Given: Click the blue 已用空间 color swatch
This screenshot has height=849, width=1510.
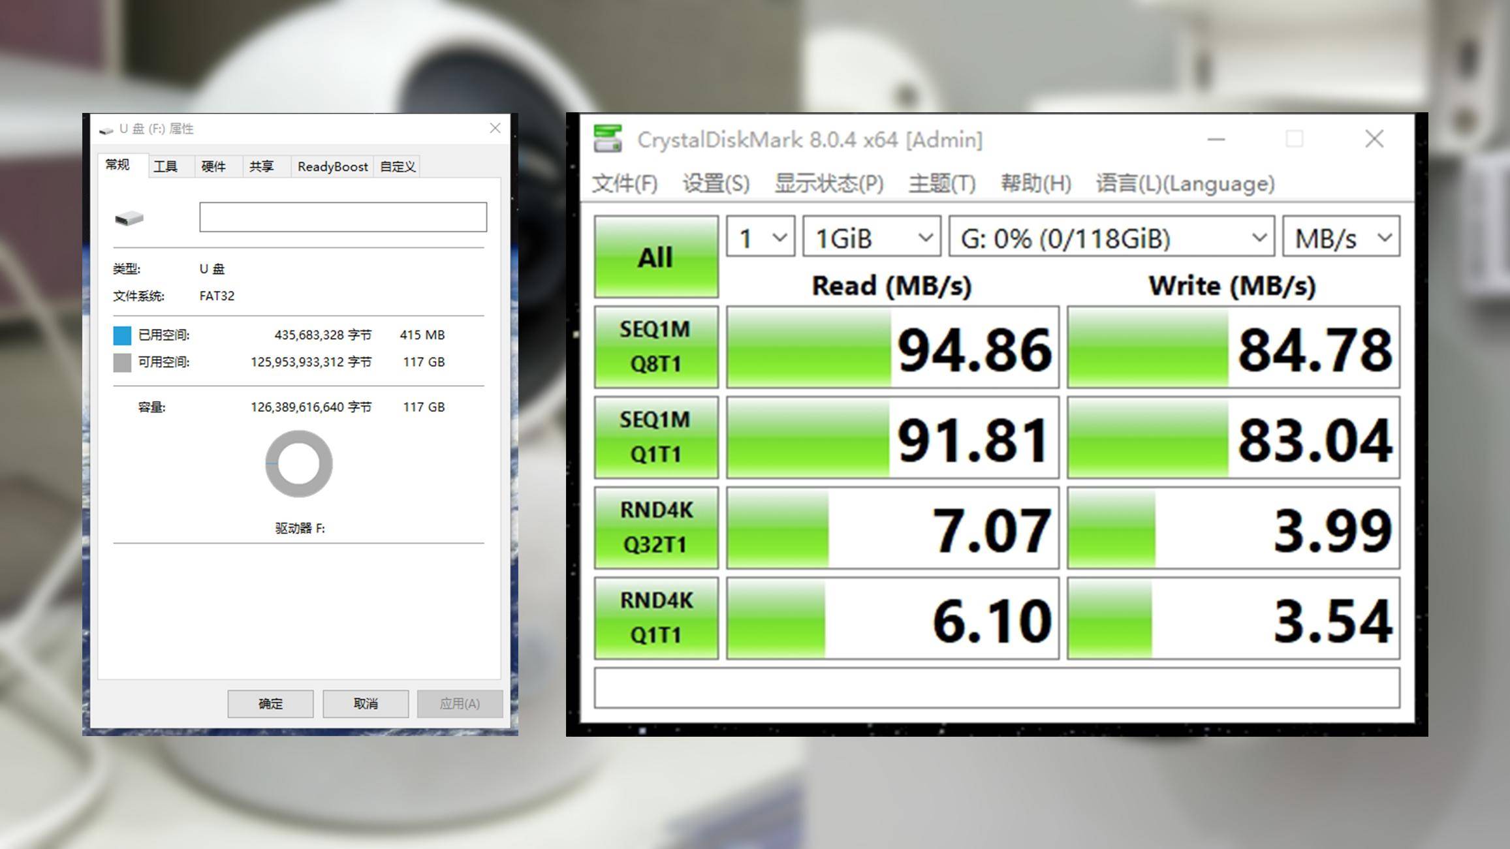Looking at the screenshot, I should 122,335.
